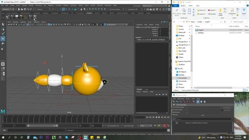Toggle the Share Map checkbox in Reference Editor
Image resolution: width=249 pixels, height=140 pixels.
click(222, 110)
